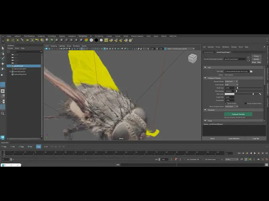
Task: Click the Copy Tab button
Action: pos(256,139)
